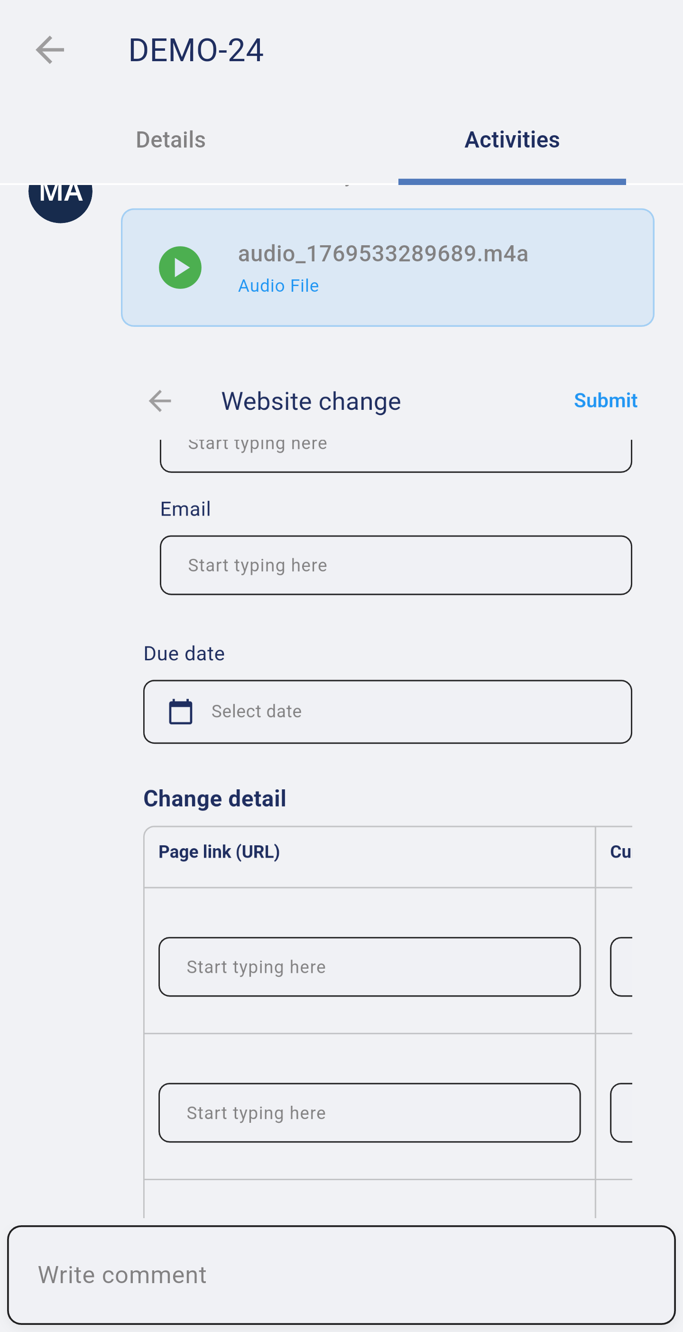Focus the Write comment box
683x1332 pixels.
341,1275
